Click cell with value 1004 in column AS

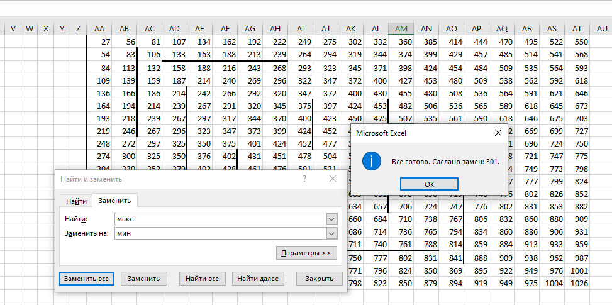pyautogui.click(x=552, y=283)
